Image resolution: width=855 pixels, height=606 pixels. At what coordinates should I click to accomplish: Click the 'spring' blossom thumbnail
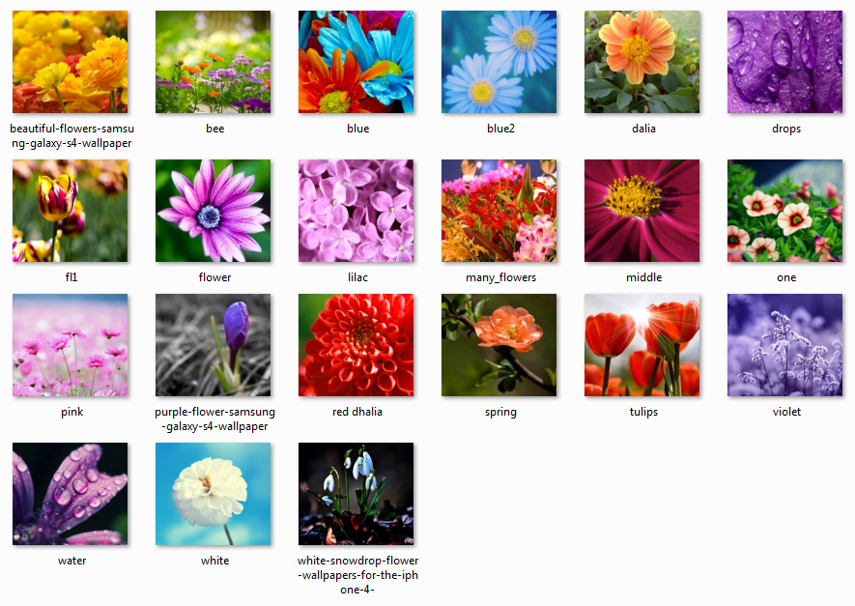499,345
